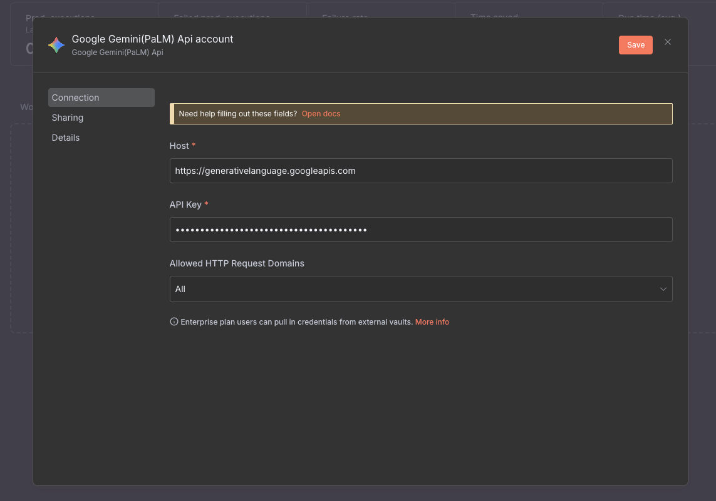
Task: Click the Host field label
Action: (x=179, y=146)
